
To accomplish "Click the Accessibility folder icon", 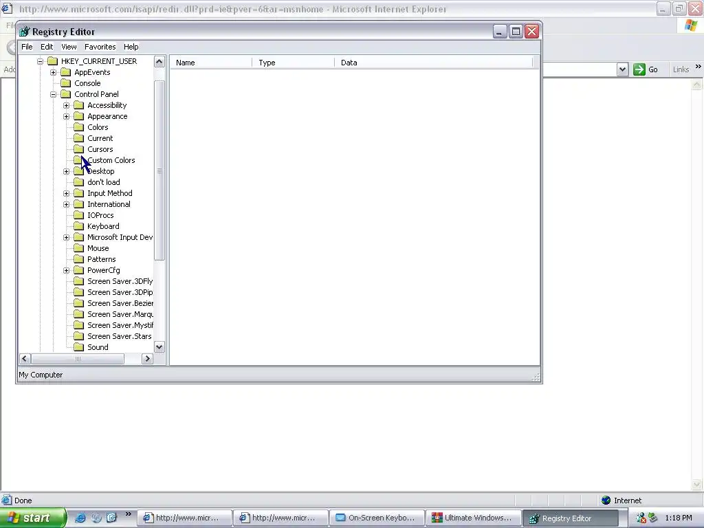I will [78, 105].
